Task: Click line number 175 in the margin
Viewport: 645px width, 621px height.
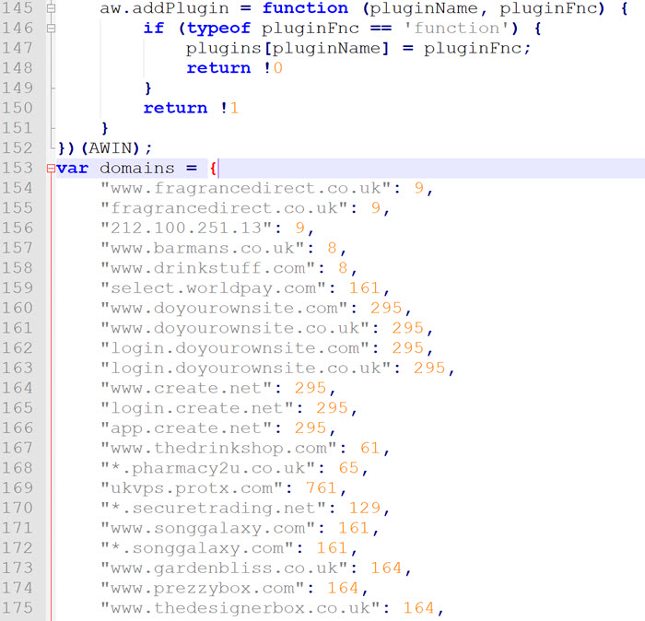Action: pyautogui.click(x=18, y=608)
